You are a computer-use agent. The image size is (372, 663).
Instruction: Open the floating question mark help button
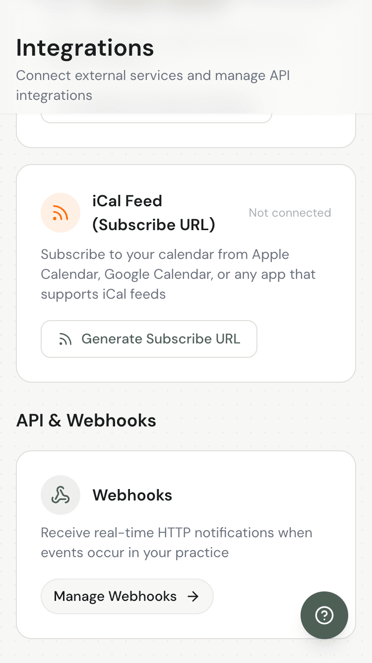(324, 615)
